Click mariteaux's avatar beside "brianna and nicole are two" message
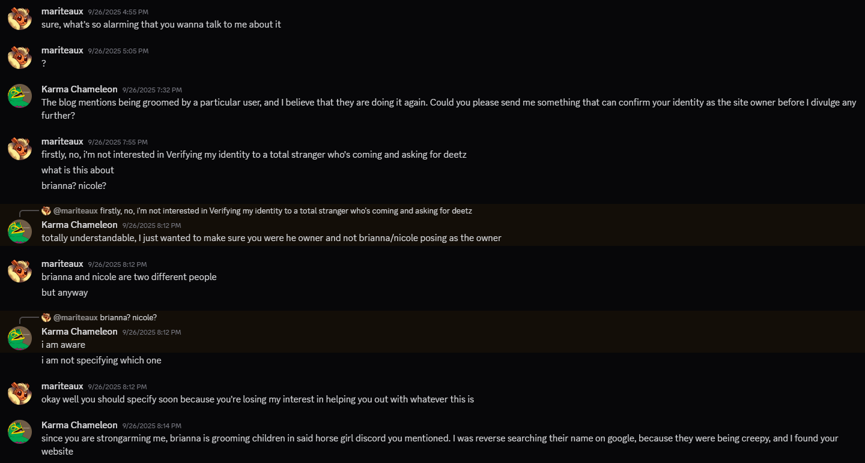Image resolution: width=865 pixels, height=463 pixels. click(x=20, y=270)
